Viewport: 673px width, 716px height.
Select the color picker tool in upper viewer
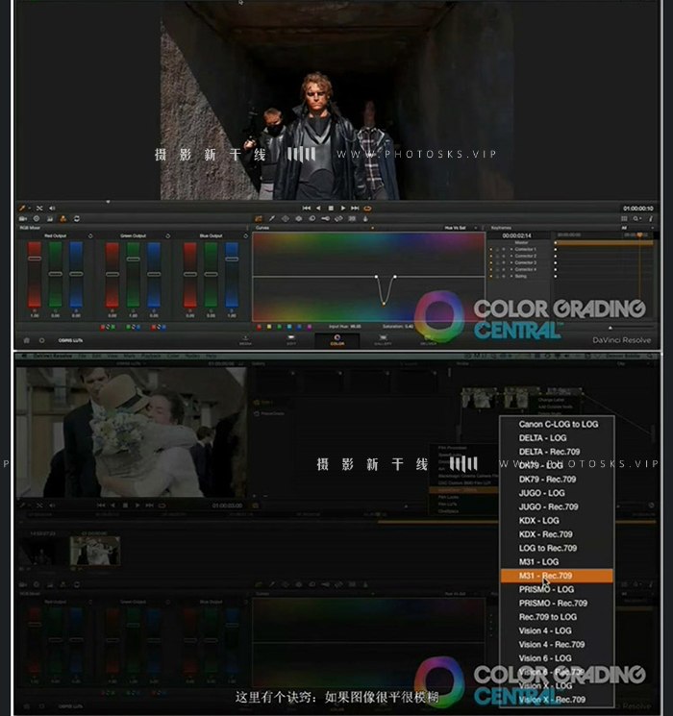(x=22, y=209)
